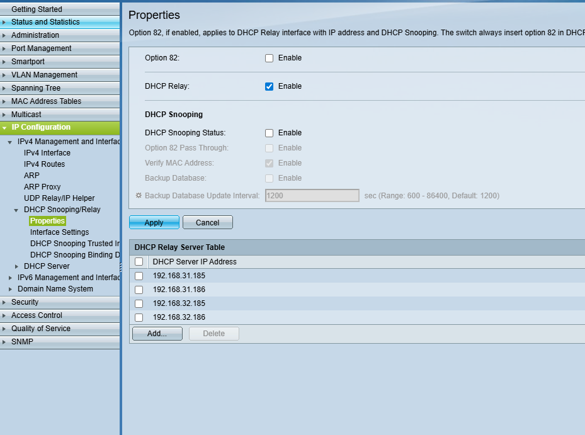Toggle the select-all checkbox in table header
This screenshot has width=585, height=435.
pos(139,262)
